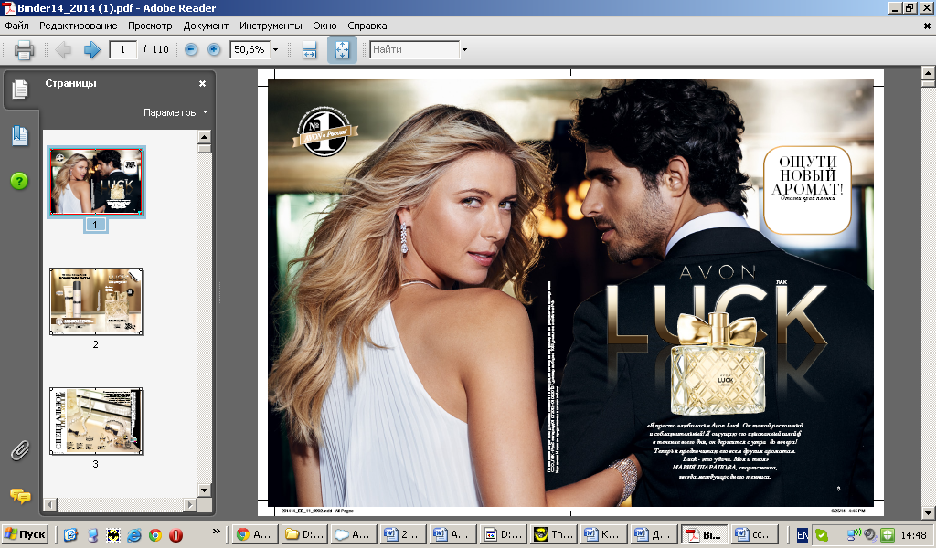Close the document with menu bar X
The image size is (936, 548).
click(x=927, y=26)
